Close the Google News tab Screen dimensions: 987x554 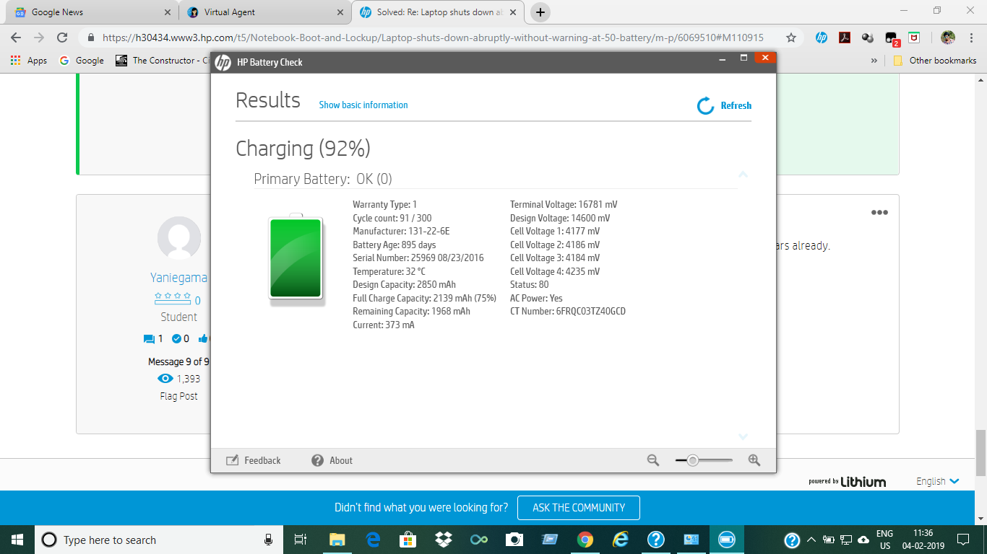[168, 12]
